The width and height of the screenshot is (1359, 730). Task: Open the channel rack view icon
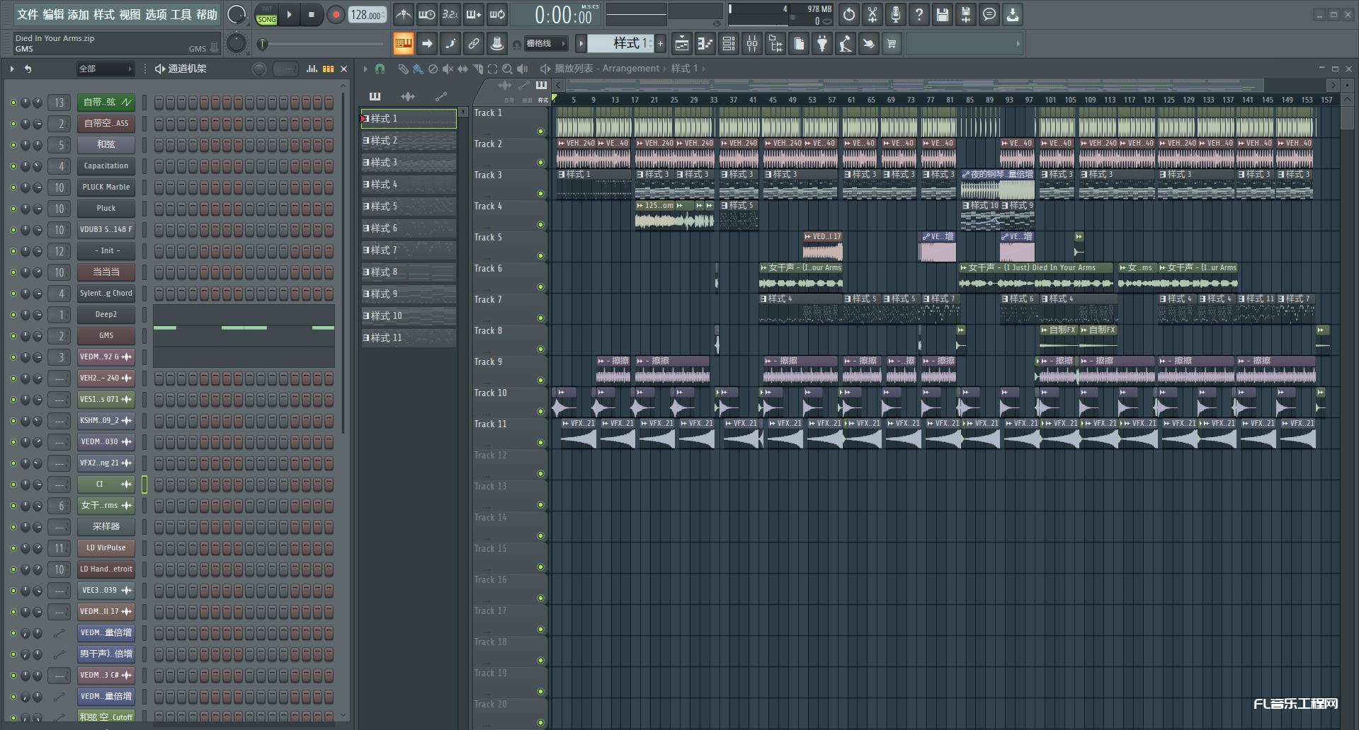click(728, 44)
